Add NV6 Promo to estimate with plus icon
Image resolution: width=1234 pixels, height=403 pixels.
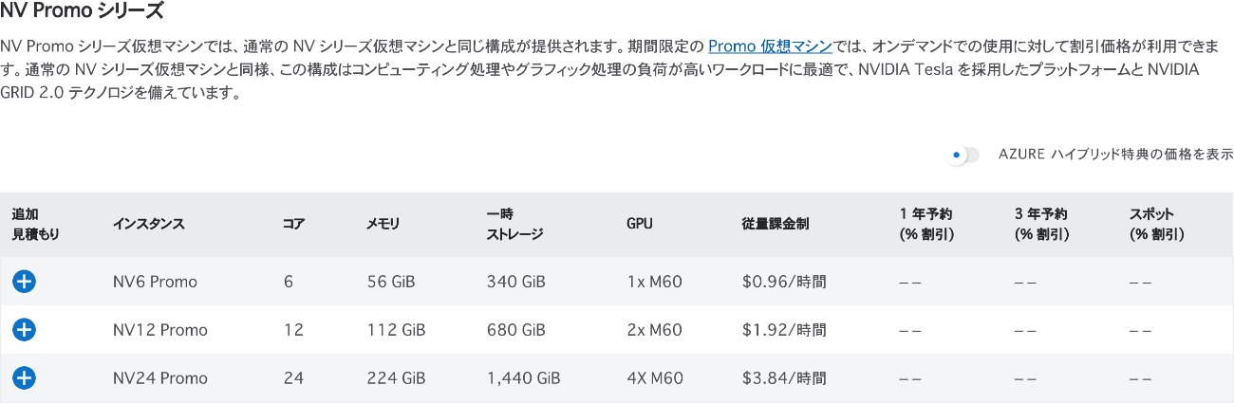click(x=25, y=281)
